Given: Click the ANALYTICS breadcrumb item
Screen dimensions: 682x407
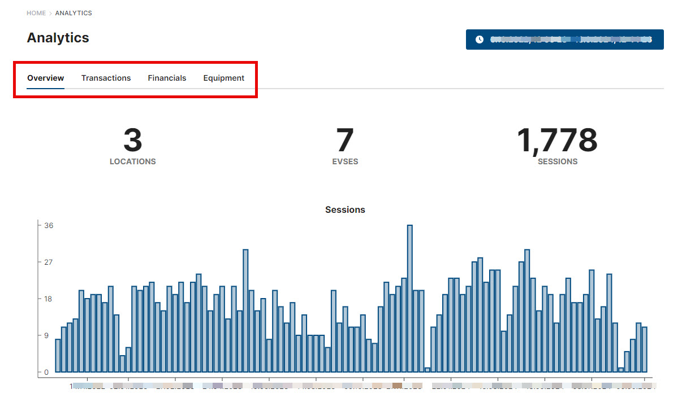Looking at the screenshot, I should [x=74, y=13].
